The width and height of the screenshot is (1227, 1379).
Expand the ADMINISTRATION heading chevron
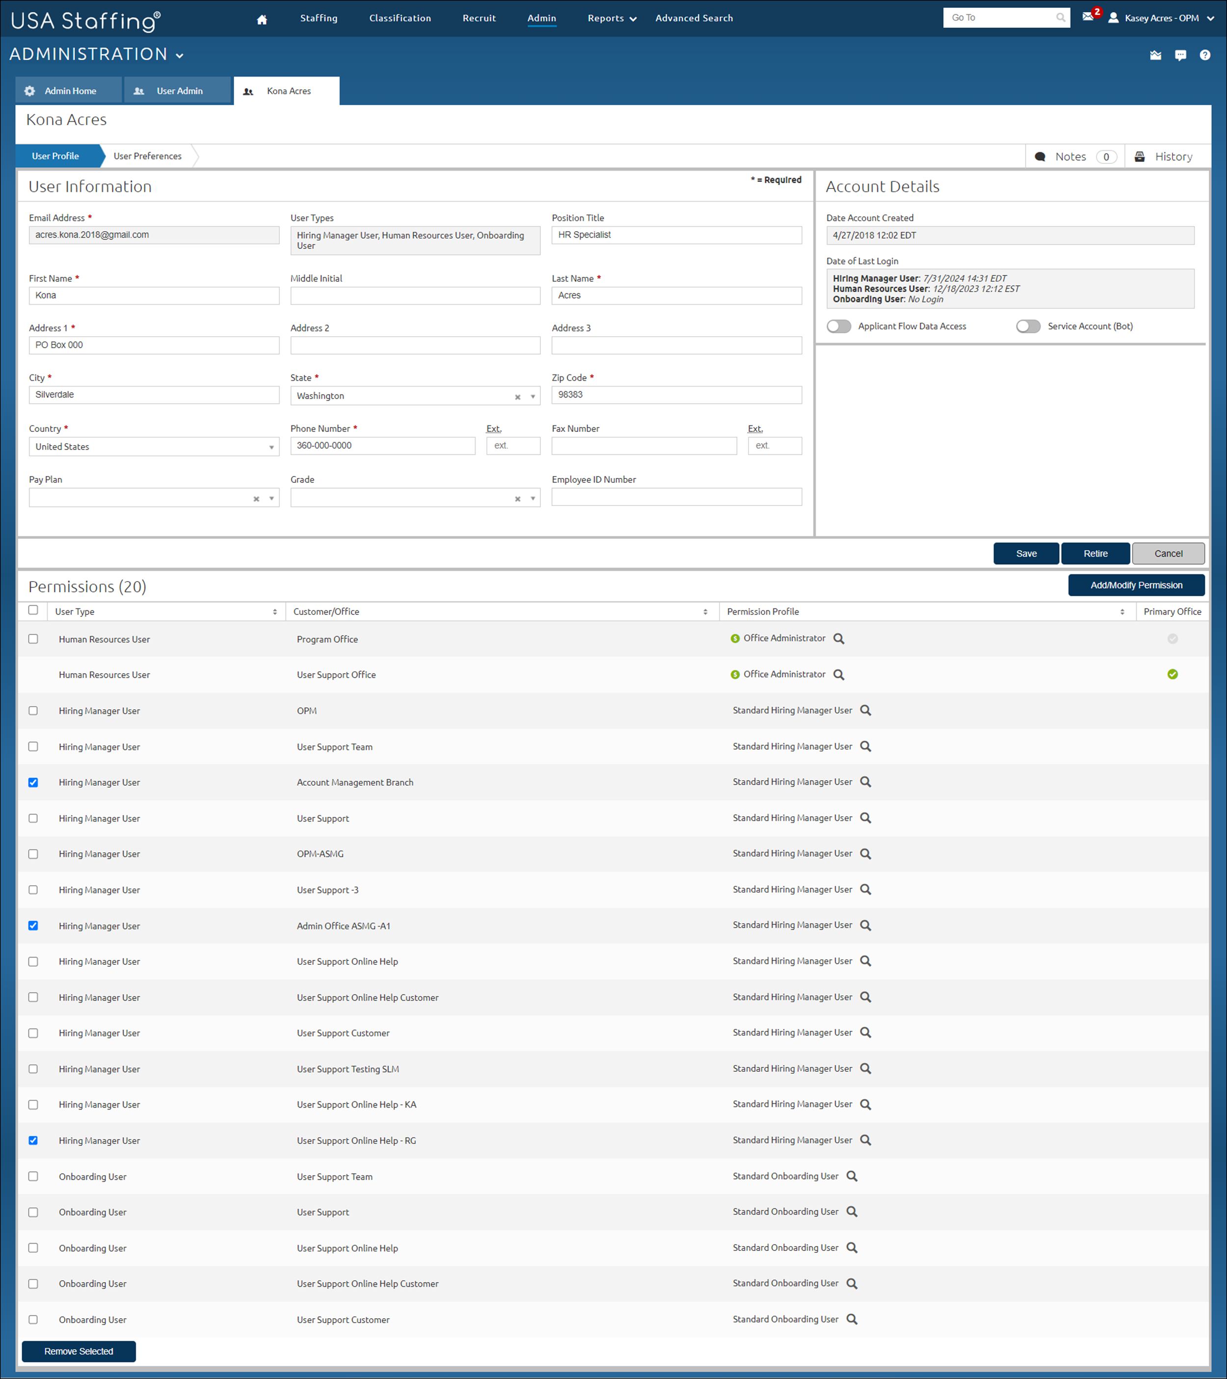click(180, 56)
